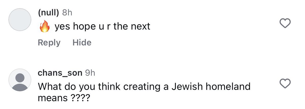
Task: Toggle like on the top comment's heart
Action: coord(285,23)
